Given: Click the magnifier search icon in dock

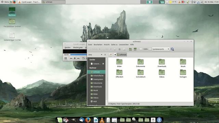Looking at the screenshot, I should [134, 120].
